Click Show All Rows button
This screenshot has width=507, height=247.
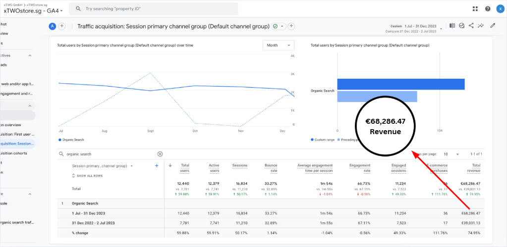coord(89,176)
